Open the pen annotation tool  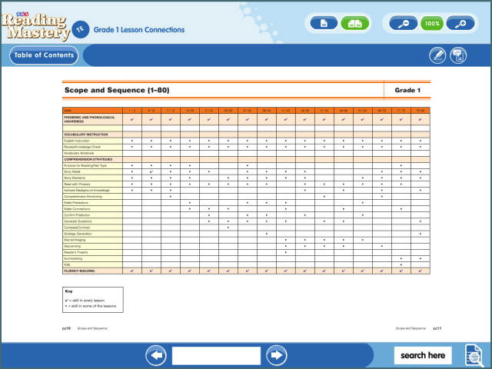[437, 55]
